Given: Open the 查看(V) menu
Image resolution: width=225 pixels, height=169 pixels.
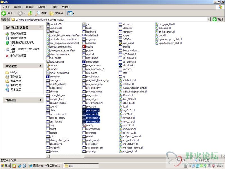Looking at the screenshot, I should click(x=30, y=7).
